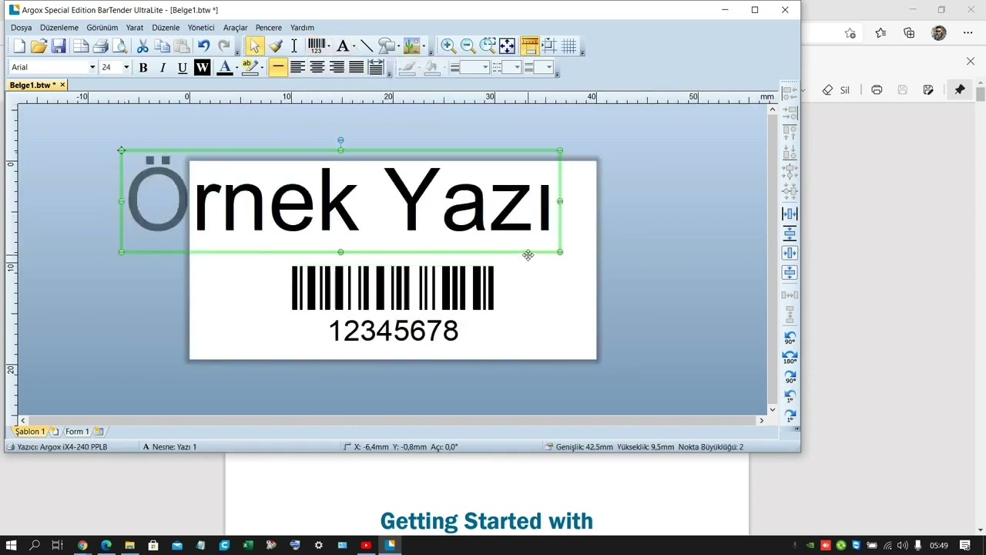
Task: Select the text A creation tool
Action: click(343, 46)
